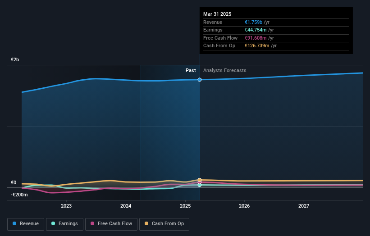Click the 2025 x-axis label
The image size is (370, 236).
coord(185,206)
